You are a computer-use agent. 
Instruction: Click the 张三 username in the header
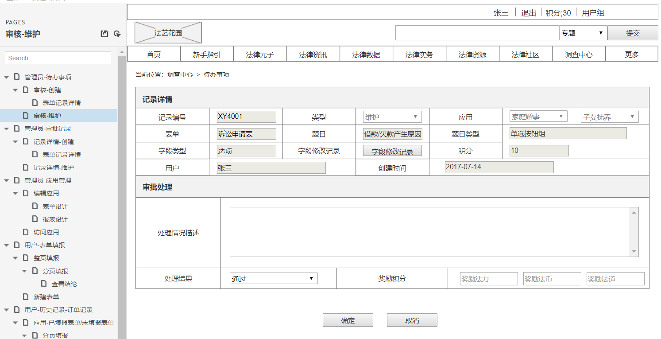tap(501, 13)
